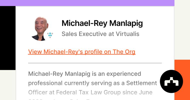
Task: Click the beige area below the black panel
Action: point(7,85)
